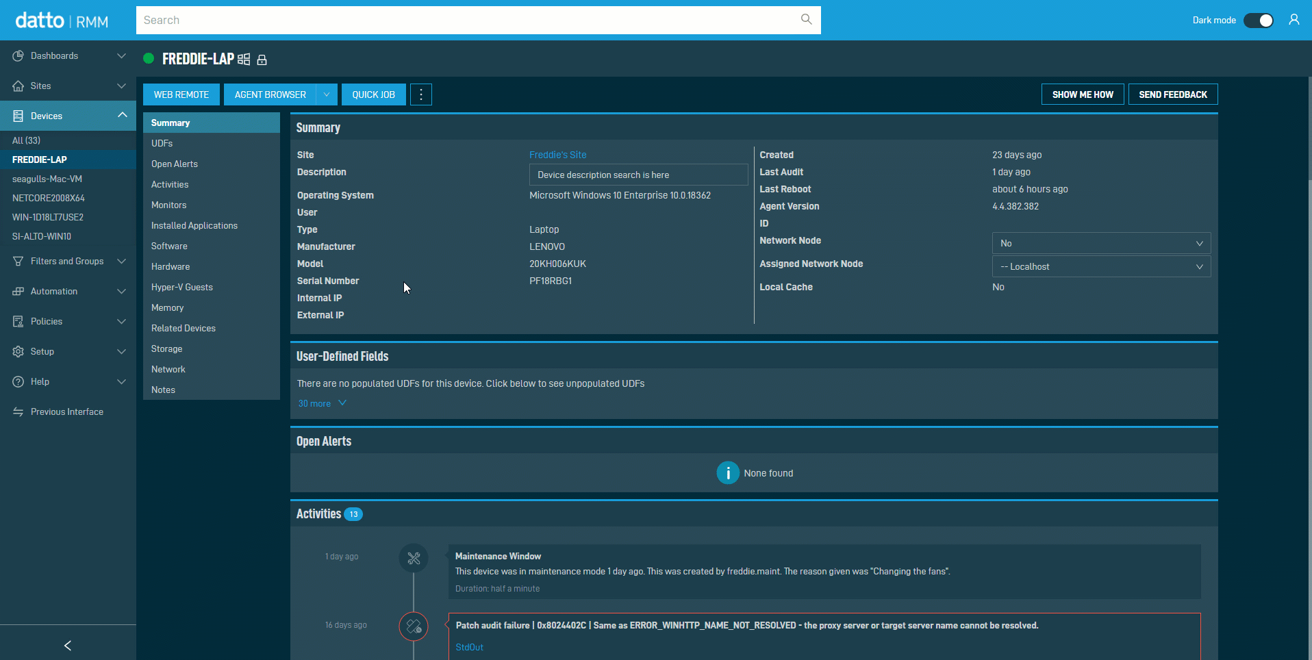The image size is (1312, 660).
Task: Open the StdOut link
Action: (470, 647)
